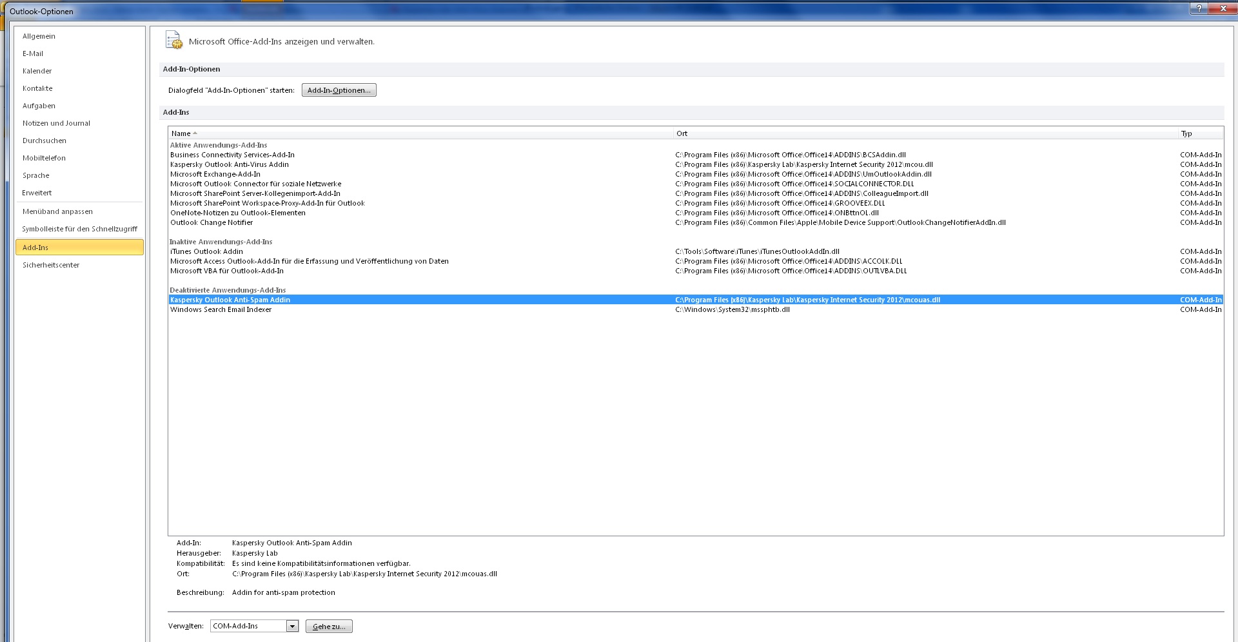Open Notizen und Journal category
Image resolution: width=1238 pixels, height=642 pixels.
point(80,123)
